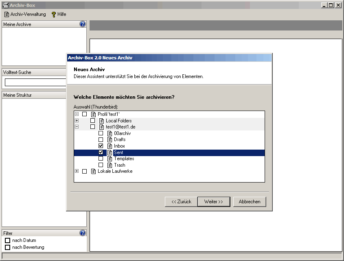Click the Volltext-Suche input field
The height and width of the screenshot is (261, 344).
[x=36, y=83]
